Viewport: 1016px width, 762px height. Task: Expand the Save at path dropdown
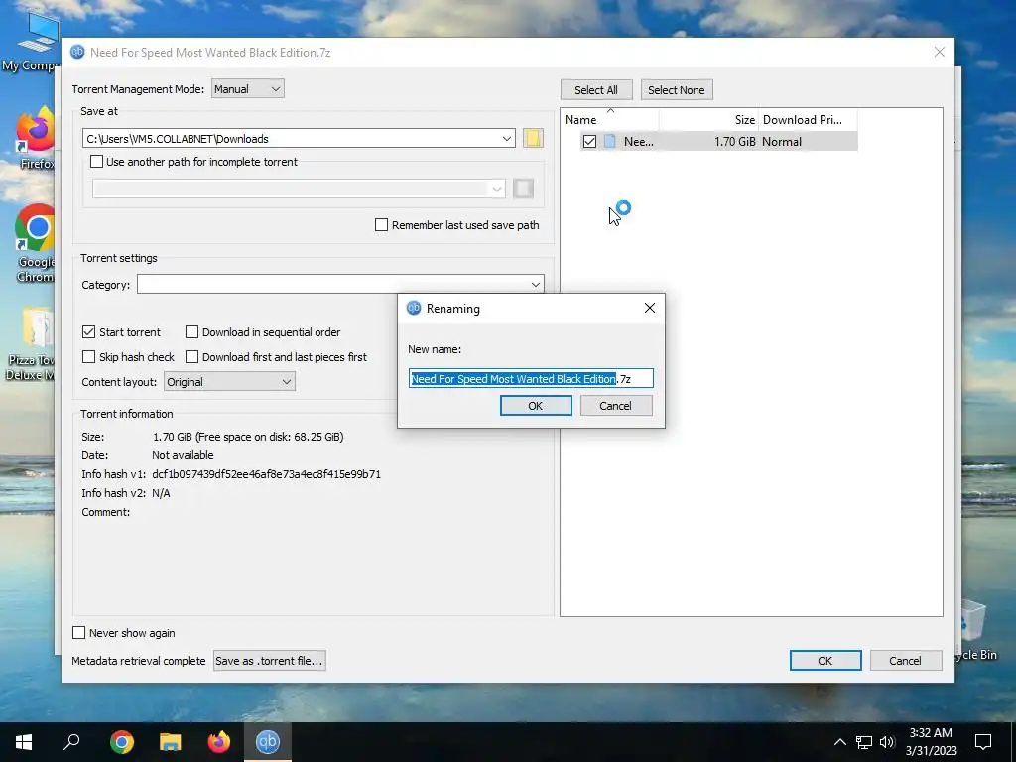[507, 138]
